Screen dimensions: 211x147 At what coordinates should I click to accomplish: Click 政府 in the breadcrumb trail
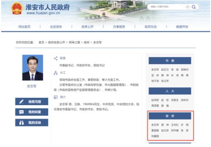point(86,42)
